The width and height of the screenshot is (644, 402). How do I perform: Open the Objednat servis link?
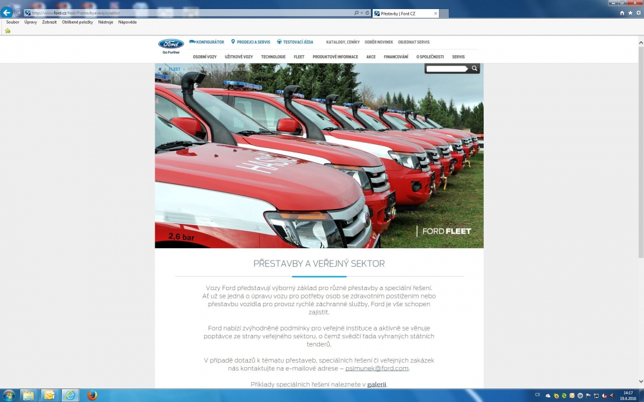(x=413, y=42)
